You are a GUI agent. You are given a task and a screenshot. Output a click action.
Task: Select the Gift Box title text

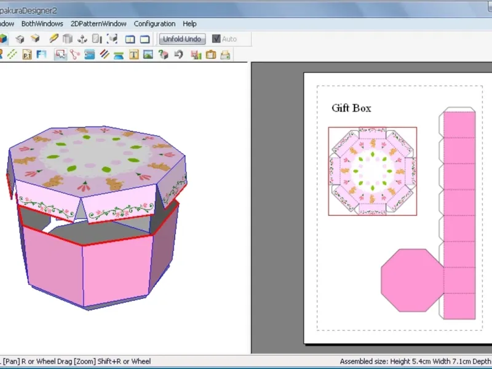(351, 108)
